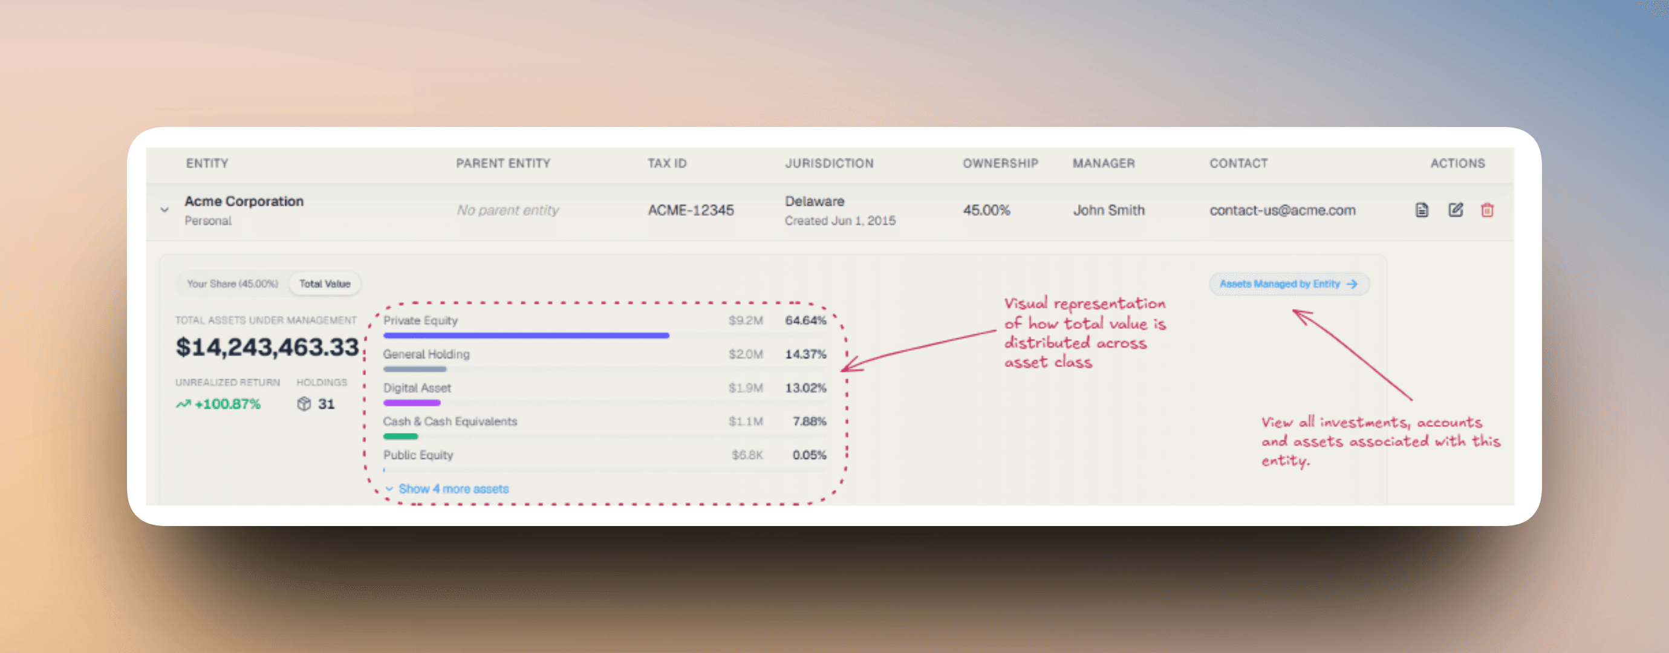The width and height of the screenshot is (1669, 653).
Task: Click the contact-us@acme.com email
Action: click(x=1282, y=210)
